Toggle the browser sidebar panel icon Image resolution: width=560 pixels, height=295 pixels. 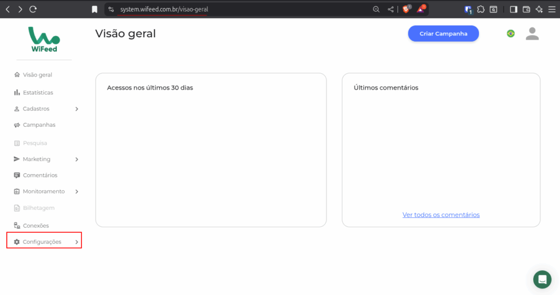tap(514, 9)
